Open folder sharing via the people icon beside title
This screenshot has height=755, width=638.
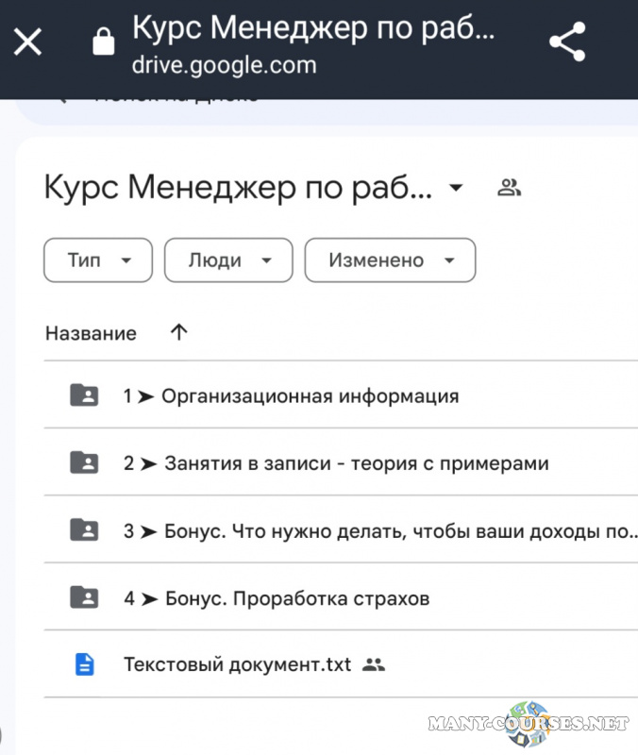510,187
